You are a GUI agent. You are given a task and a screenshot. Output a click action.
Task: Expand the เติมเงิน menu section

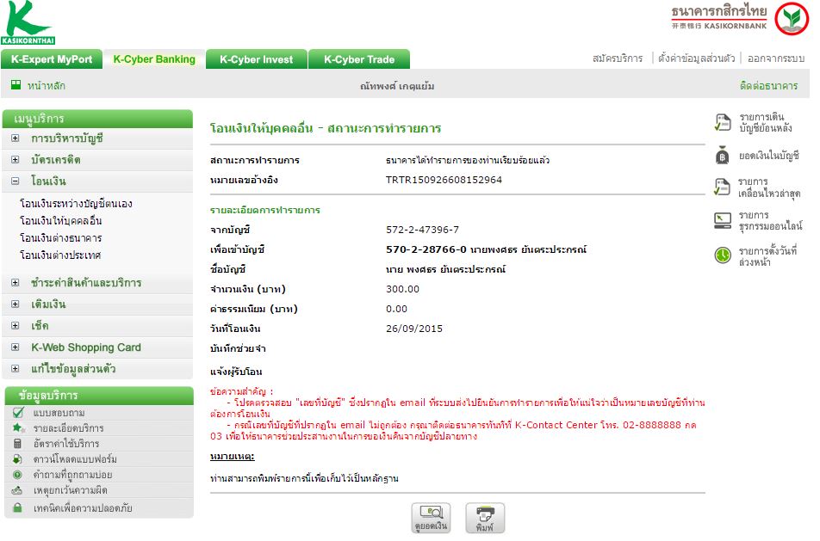[x=16, y=304]
